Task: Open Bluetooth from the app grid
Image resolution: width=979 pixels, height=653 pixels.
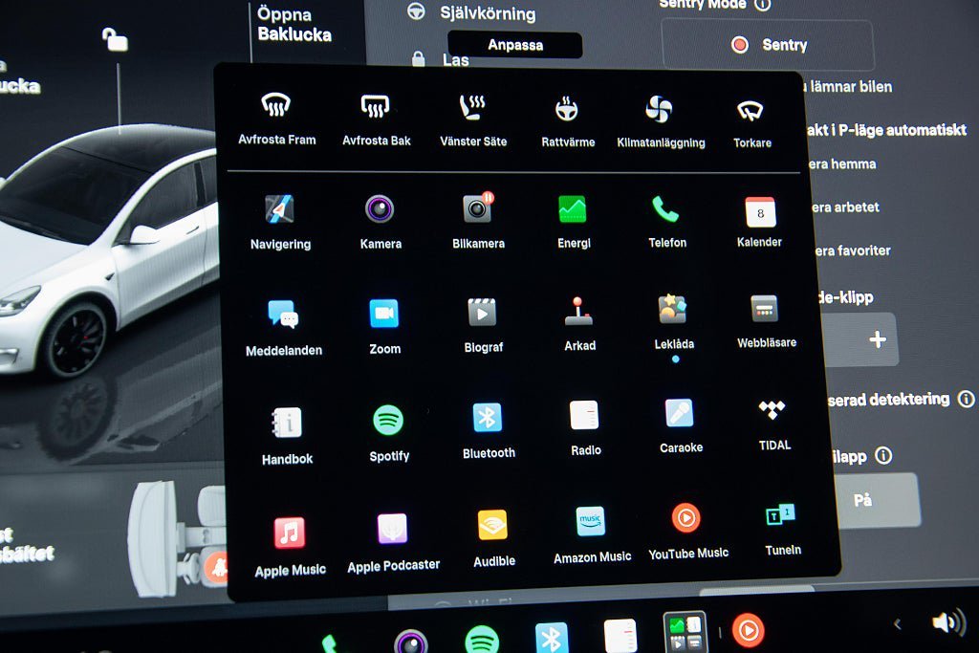Action: pos(489,431)
